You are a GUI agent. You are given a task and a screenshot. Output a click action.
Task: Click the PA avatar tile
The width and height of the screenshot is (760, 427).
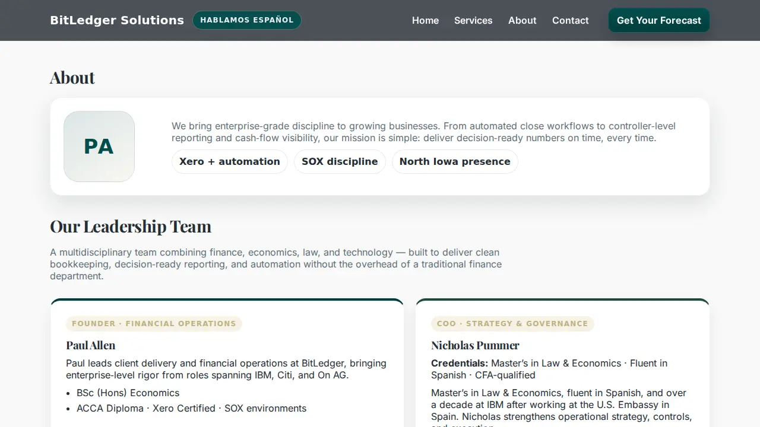click(99, 146)
